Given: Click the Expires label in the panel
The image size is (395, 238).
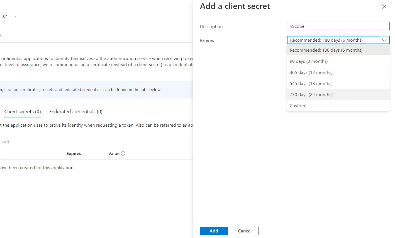Looking at the screenshot, I should (x=207, y=40).
